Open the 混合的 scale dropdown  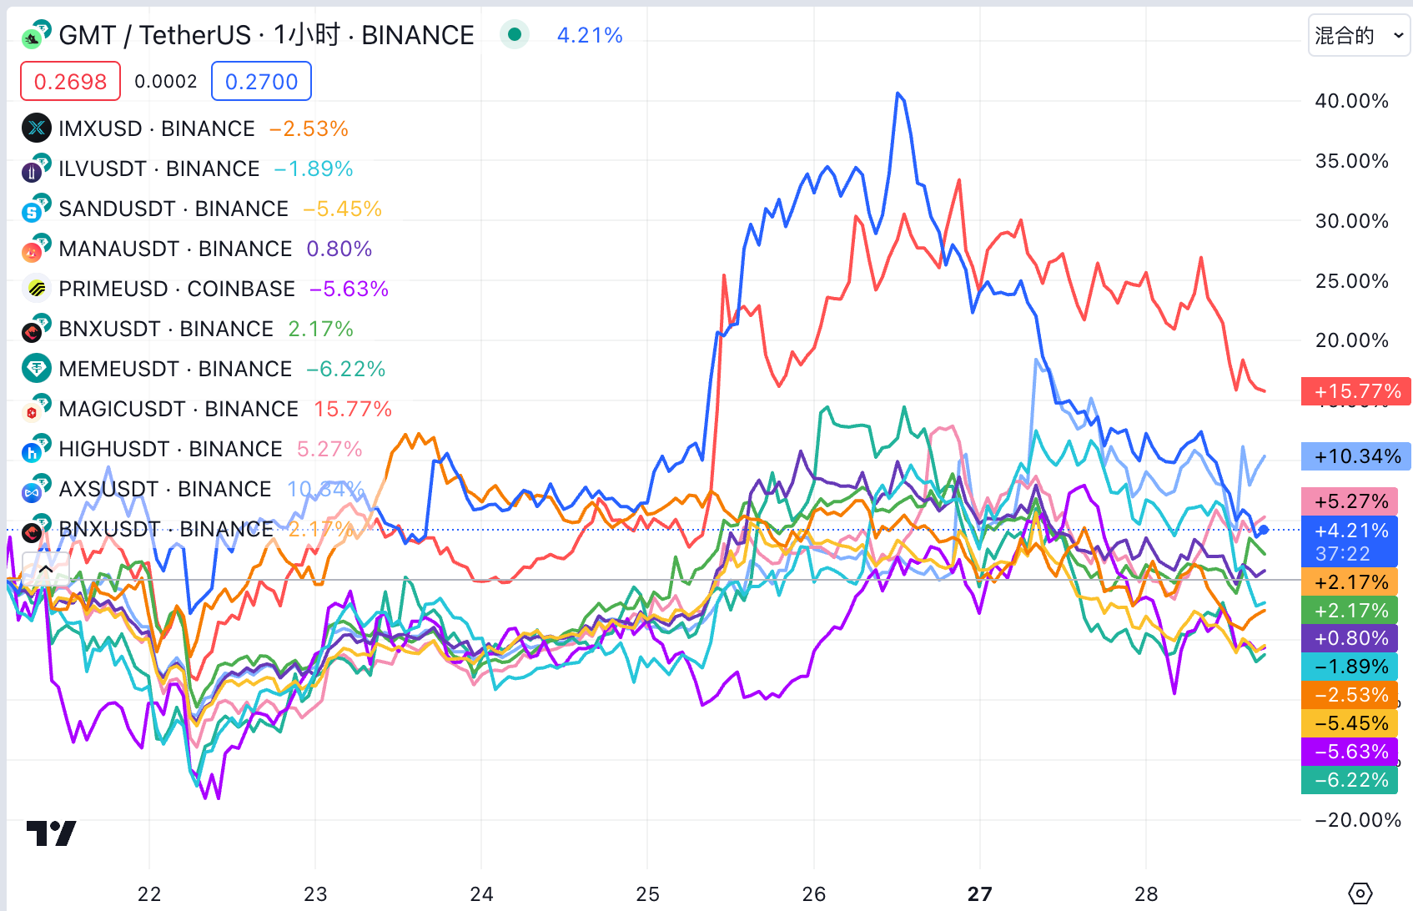tap(1359, 36)
